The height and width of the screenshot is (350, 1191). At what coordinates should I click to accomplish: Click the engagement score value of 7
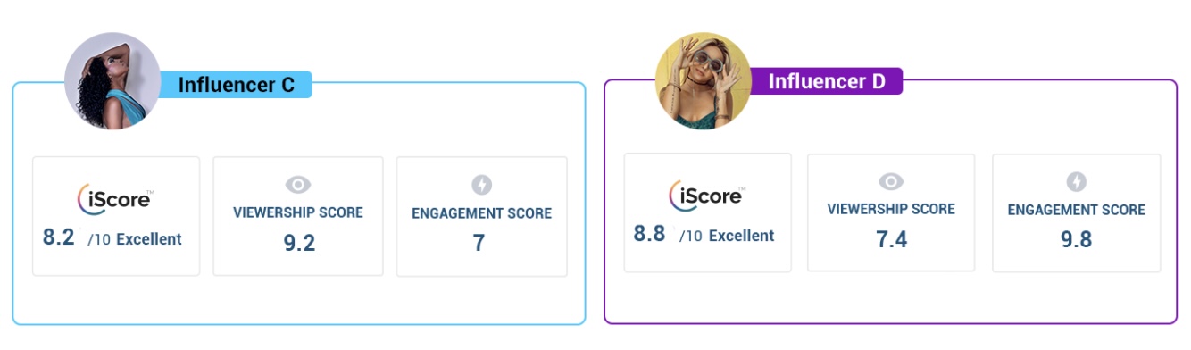point(479,243)
